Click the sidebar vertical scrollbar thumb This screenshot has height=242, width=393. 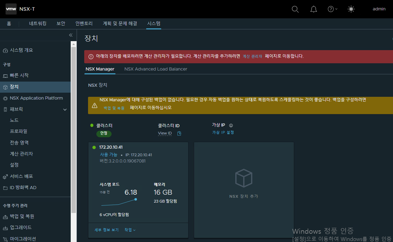pos(73,130)
